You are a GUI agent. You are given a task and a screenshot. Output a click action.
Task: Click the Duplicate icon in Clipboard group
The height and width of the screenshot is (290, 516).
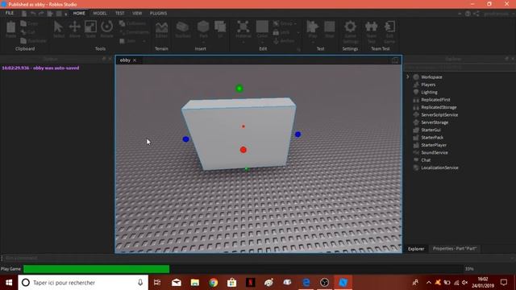coord(23,41)
